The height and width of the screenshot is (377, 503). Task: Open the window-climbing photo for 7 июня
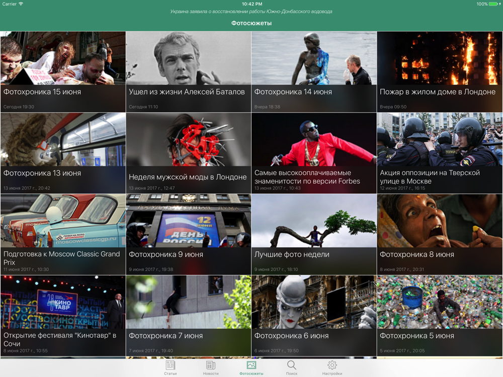pyautogui.click(x=188, y=302)
